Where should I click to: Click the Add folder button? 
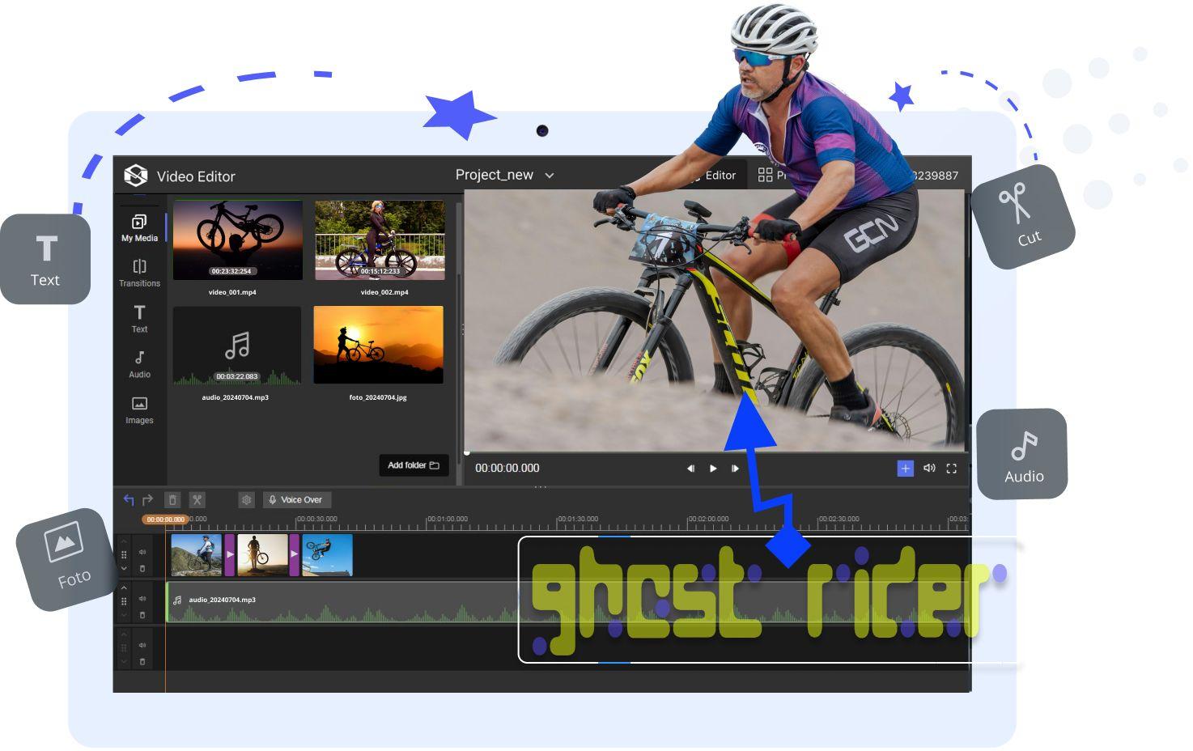pyautogui.click(x=414, y=465)
